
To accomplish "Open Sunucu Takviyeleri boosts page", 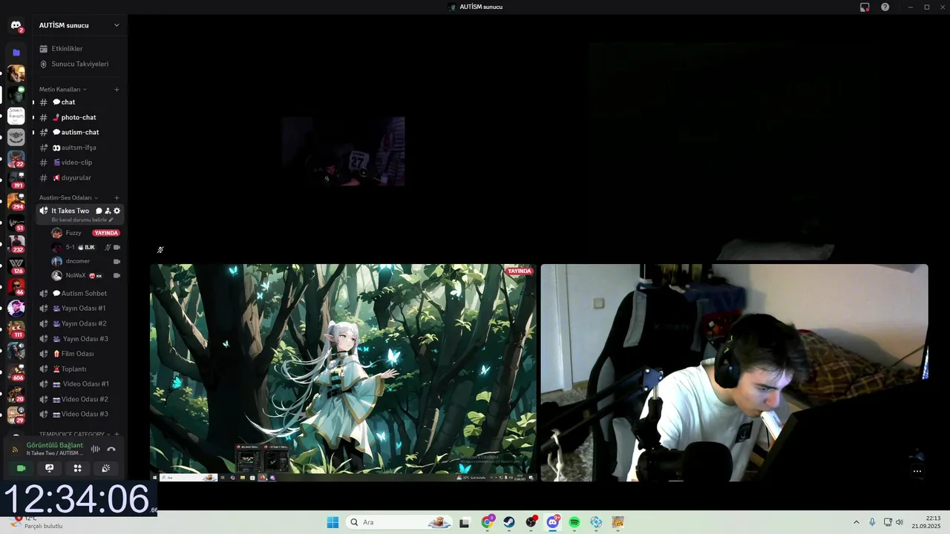I will [79, 64].
